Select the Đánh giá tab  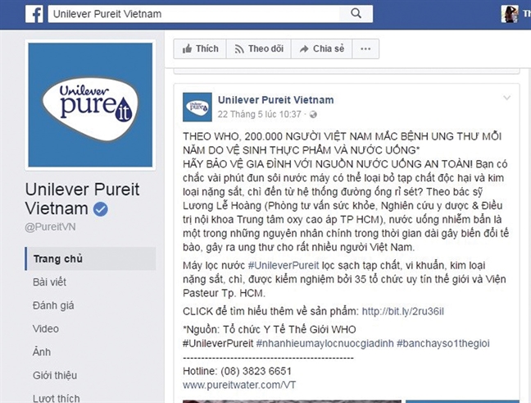(53, 305)
